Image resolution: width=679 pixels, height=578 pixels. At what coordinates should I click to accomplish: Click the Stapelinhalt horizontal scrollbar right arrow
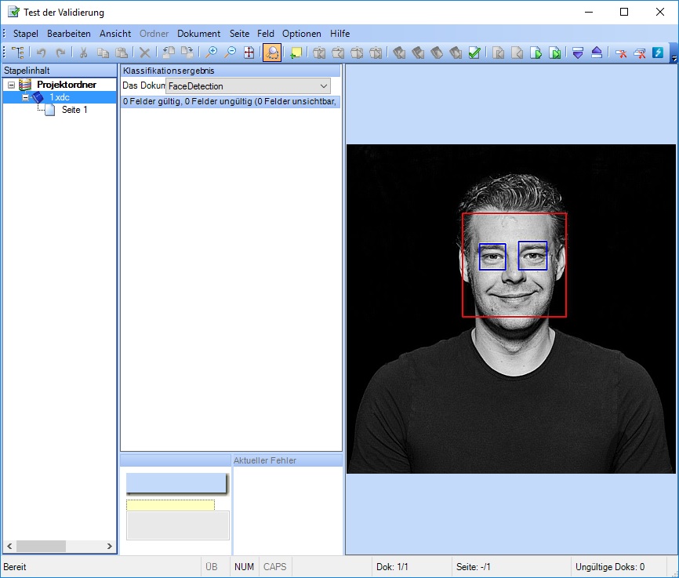point(110,546)
